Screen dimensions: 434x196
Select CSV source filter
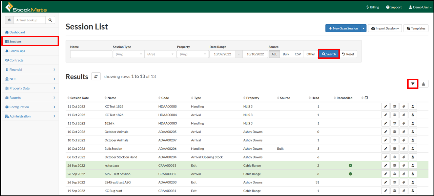coord(297,54)
